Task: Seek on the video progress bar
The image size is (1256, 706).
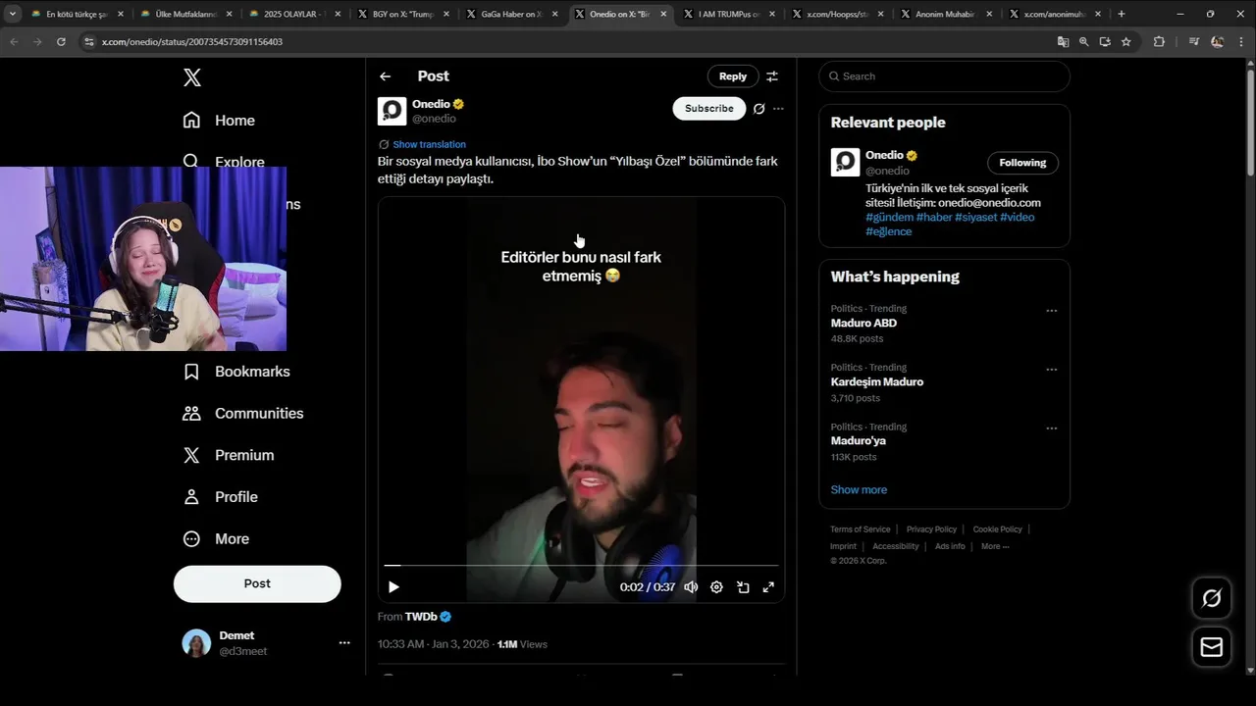Action: 581,566
